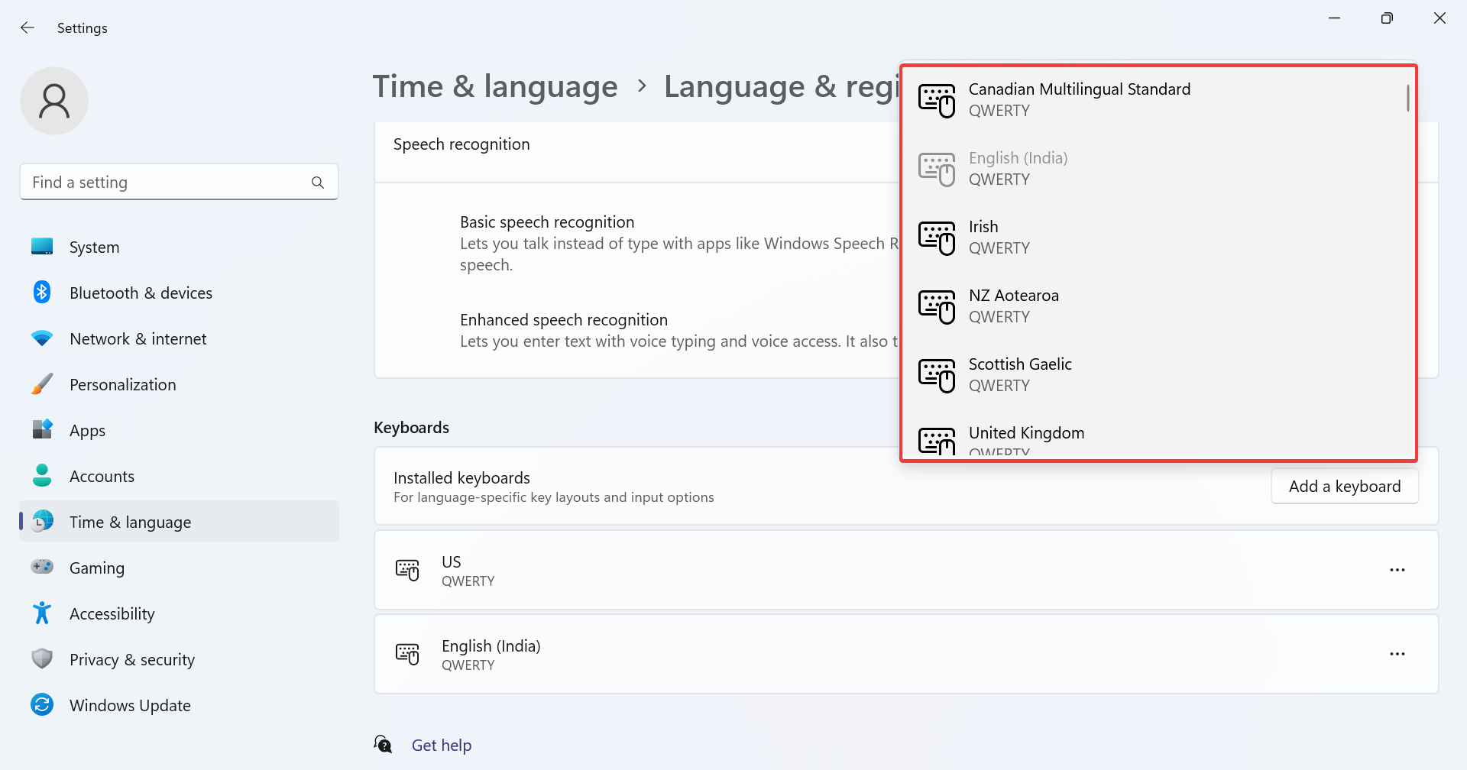Select the Apps sidebar icon
The width and height of the screenshot is (1467, 770).
pyautogui.click(x=42, y=429)
